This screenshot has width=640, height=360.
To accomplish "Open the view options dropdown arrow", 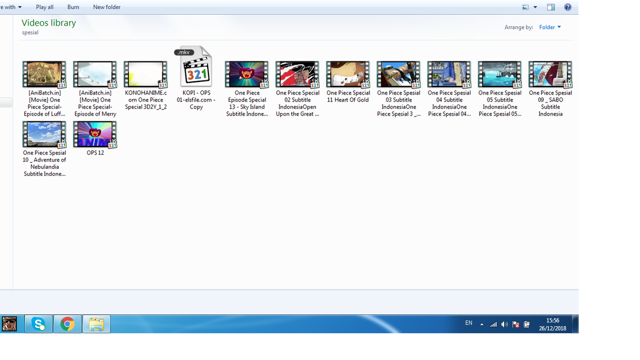I will (x=535, y=7).
